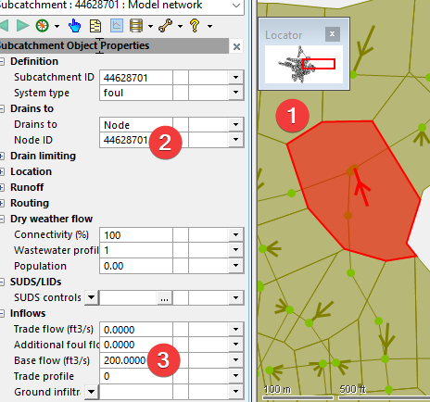
Task: Open dropdown arrow beside help icon
Action: coord(209,26)
